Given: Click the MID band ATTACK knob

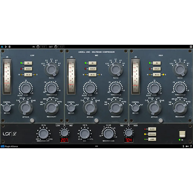Looking at the screenshot, I should click(90, 108).
